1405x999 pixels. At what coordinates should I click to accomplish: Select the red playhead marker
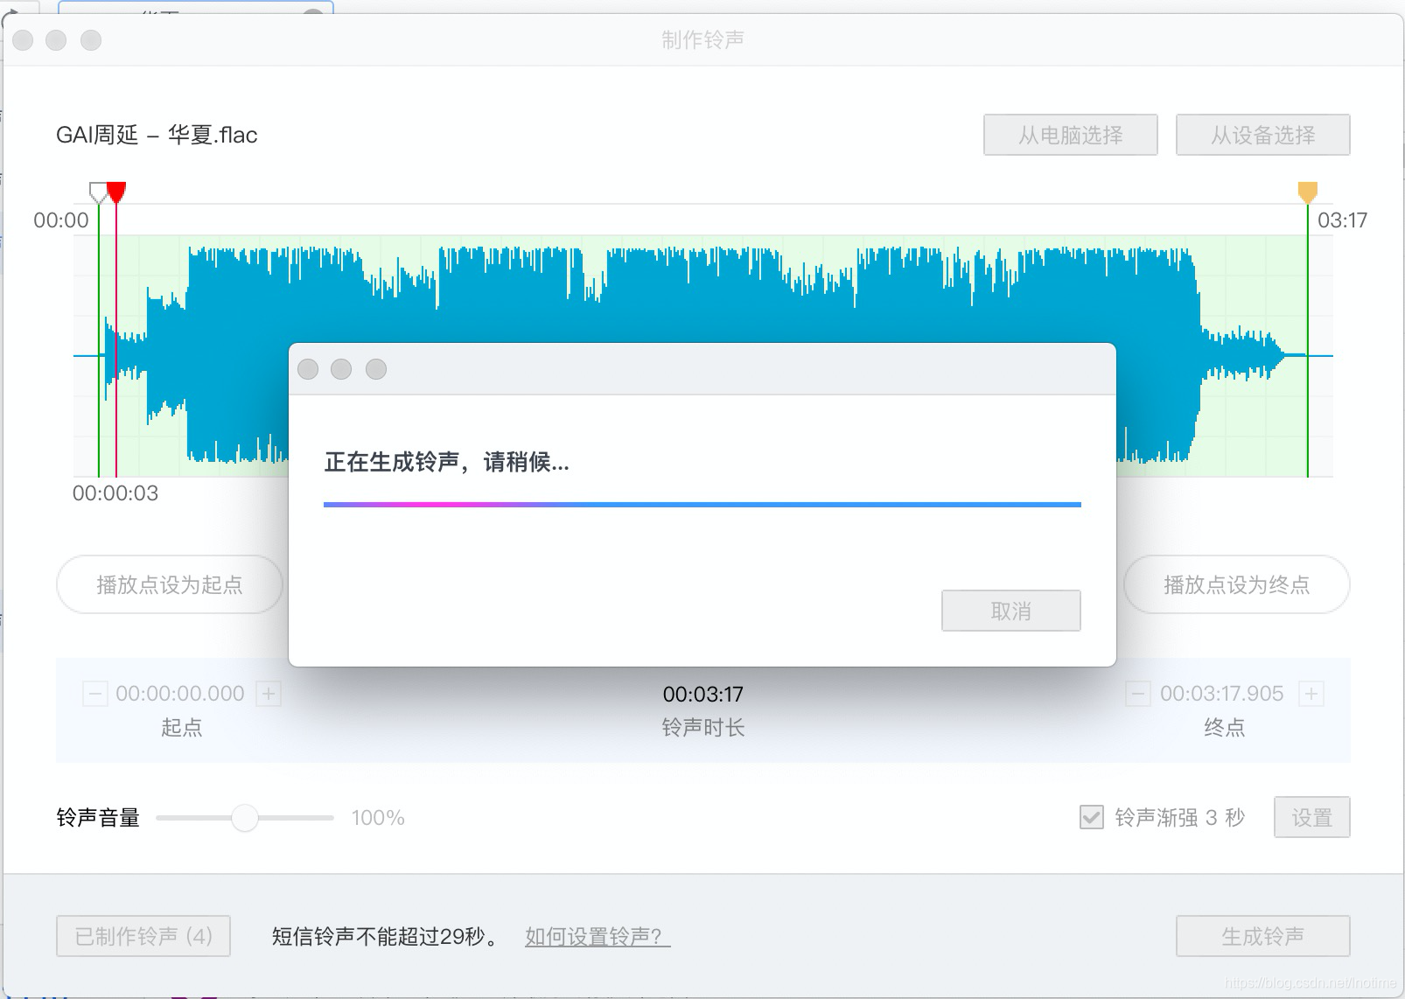point(116,192)
